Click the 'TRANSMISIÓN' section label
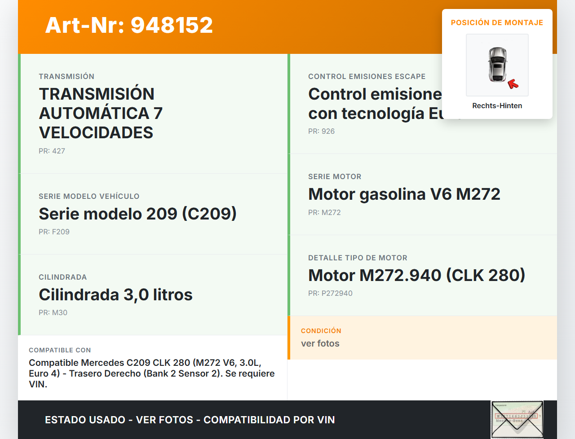 (x=66, y=76)
